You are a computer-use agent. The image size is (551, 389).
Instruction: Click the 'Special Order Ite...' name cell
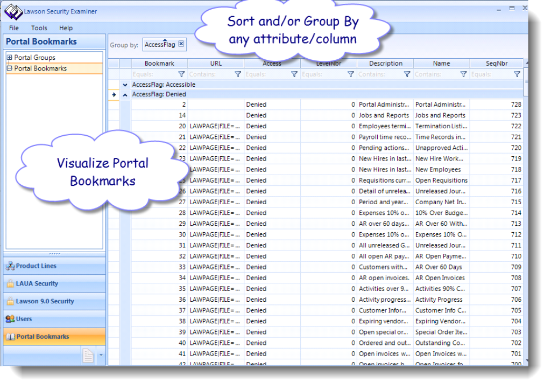tap(442, 332)
